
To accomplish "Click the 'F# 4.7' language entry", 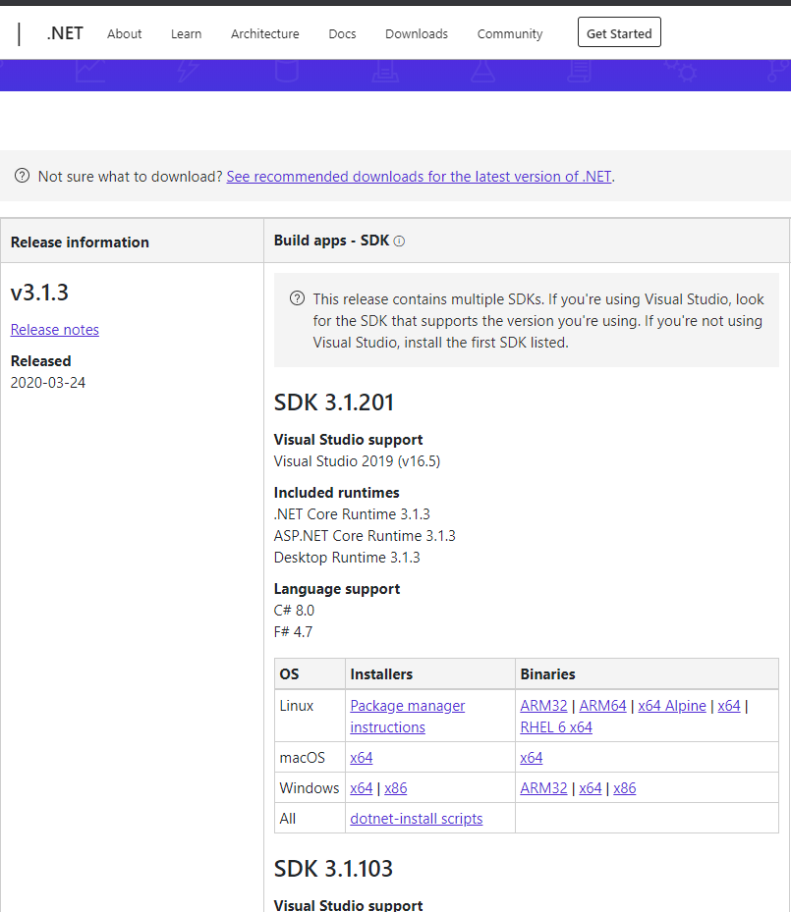I will point(294,631).
